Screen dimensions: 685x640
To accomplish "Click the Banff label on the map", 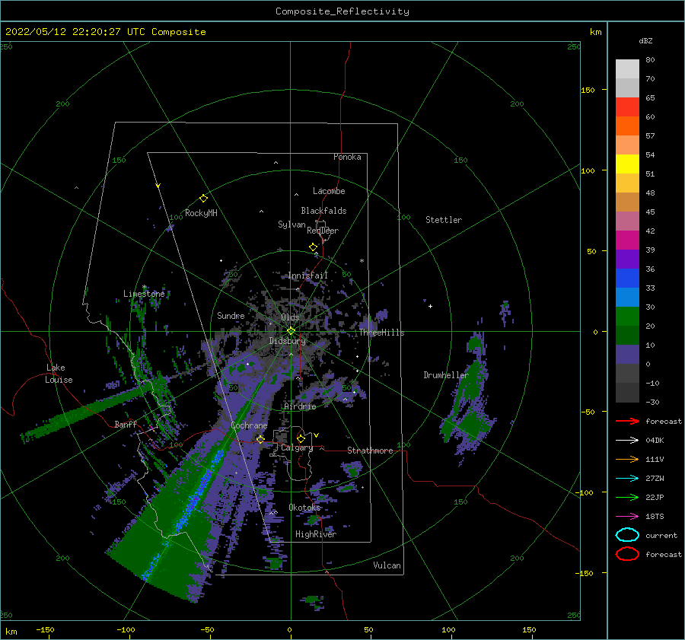I will 126,424.
